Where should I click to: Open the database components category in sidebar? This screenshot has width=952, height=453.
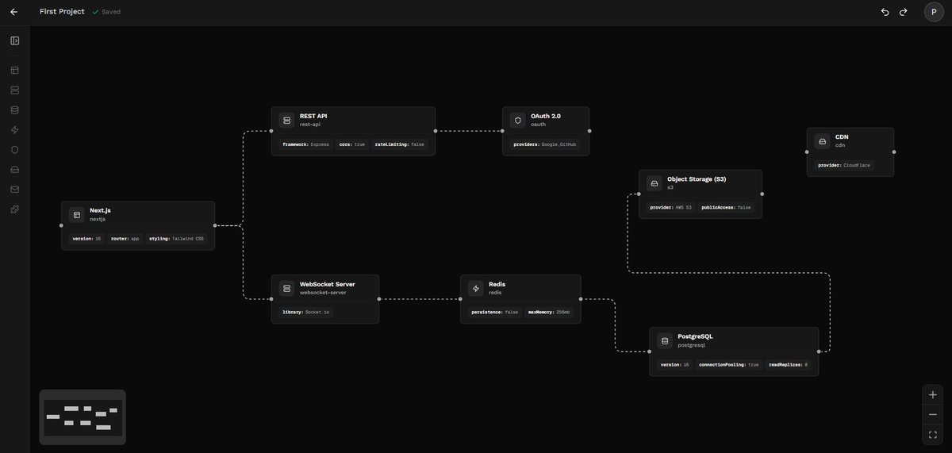14,110
